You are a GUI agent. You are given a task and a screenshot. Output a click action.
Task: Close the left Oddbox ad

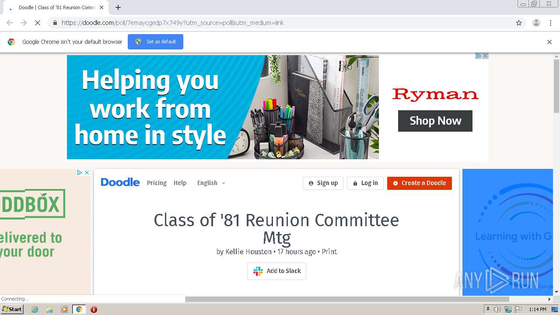pos(87,172)
